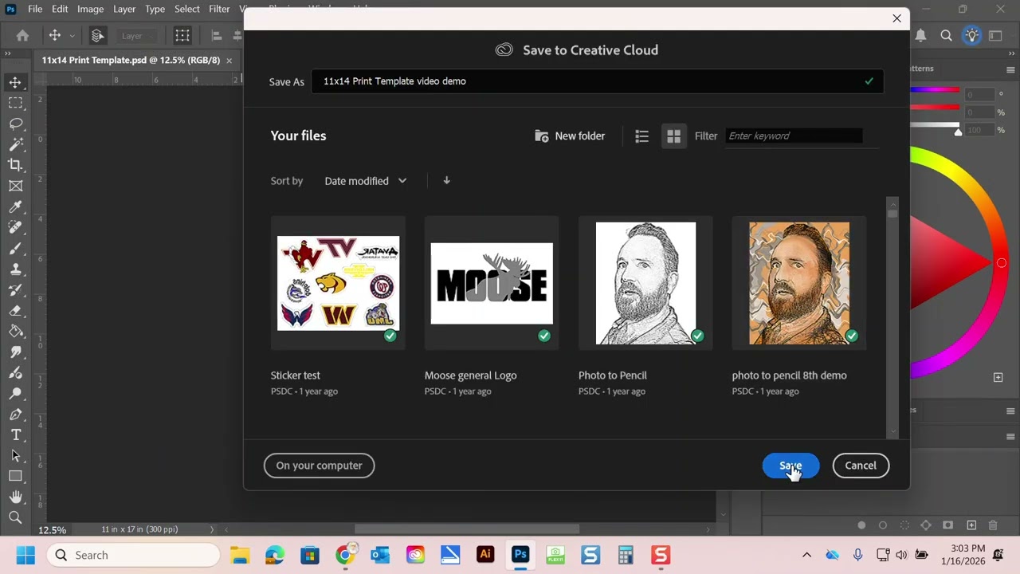The width and height of the screenshot is (1020, 574).
Task: Select the Move tool in toolbar
Action: pyautogui.click(x=15, y=82)
